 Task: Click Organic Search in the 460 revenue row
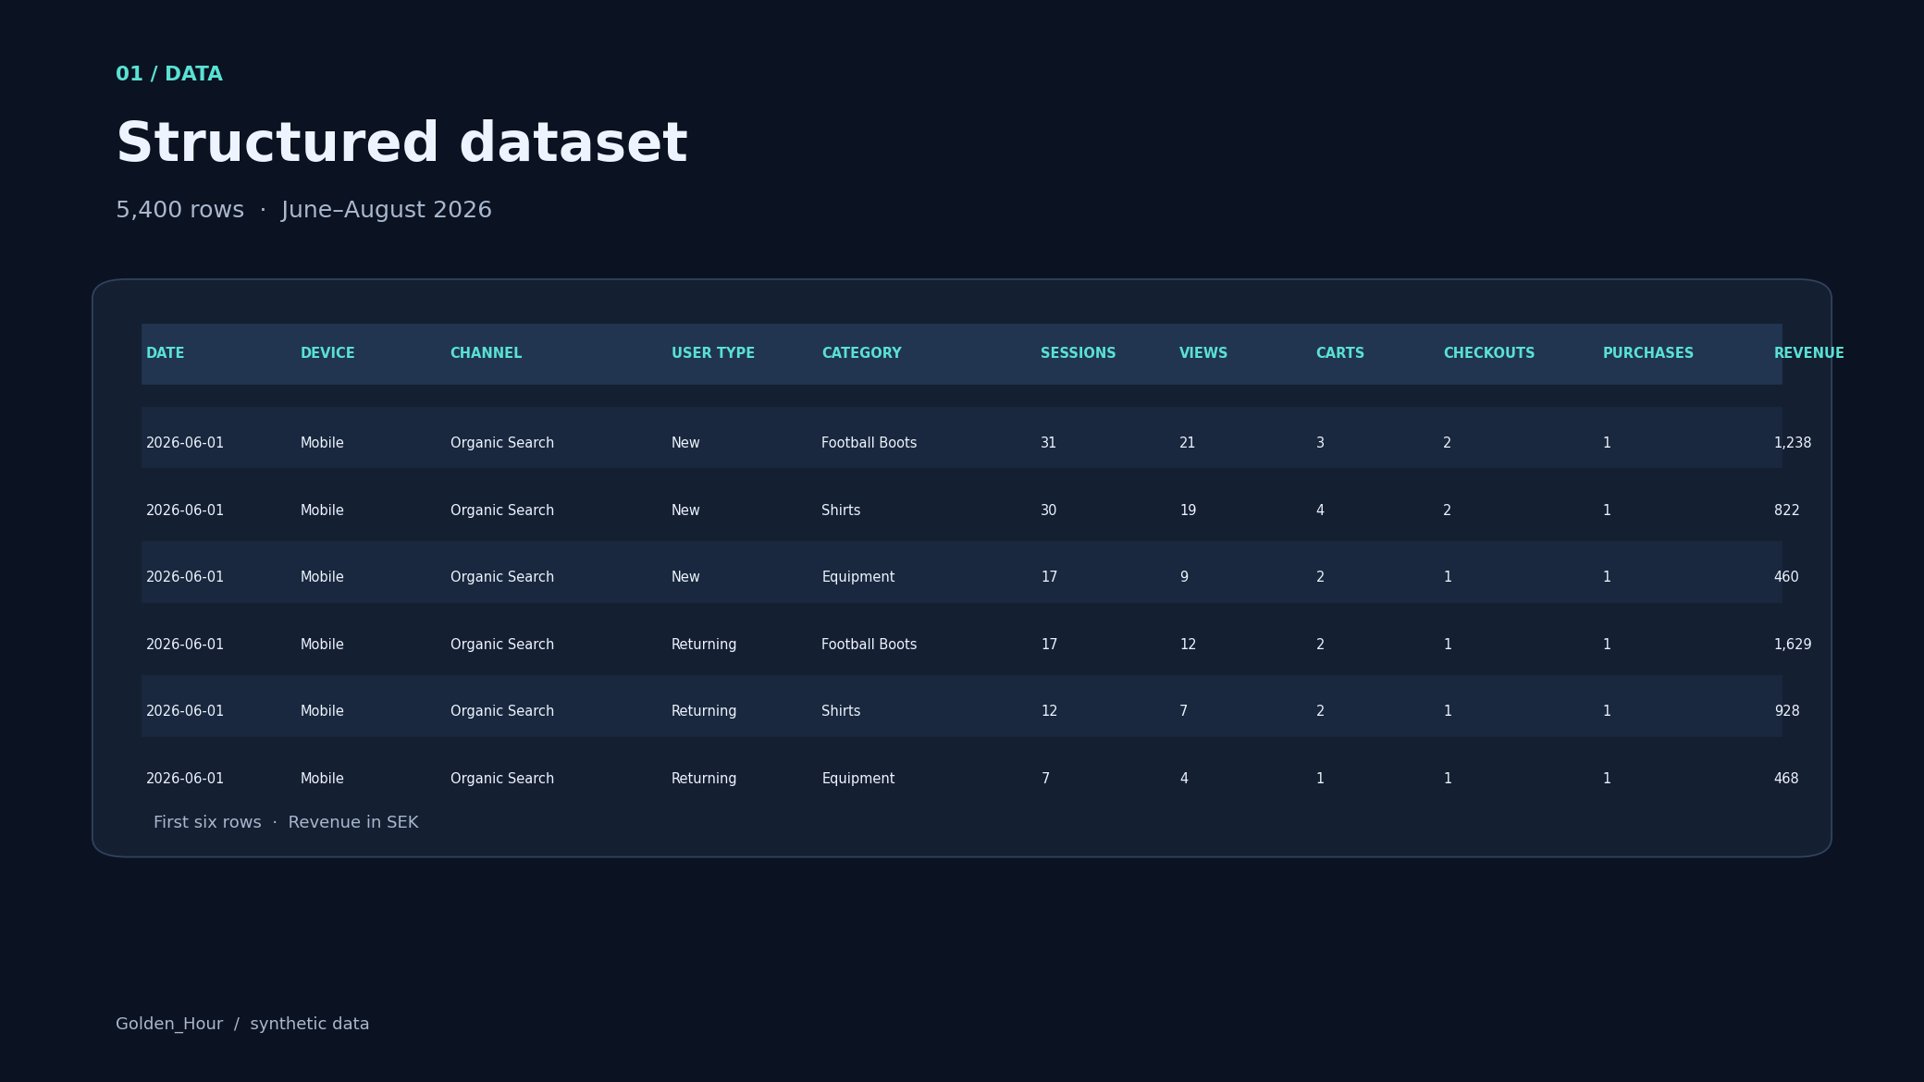click(502, 578)
